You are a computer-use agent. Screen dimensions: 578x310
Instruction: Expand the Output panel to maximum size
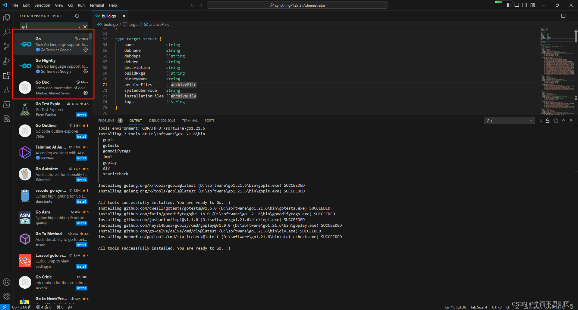[563, 120]
